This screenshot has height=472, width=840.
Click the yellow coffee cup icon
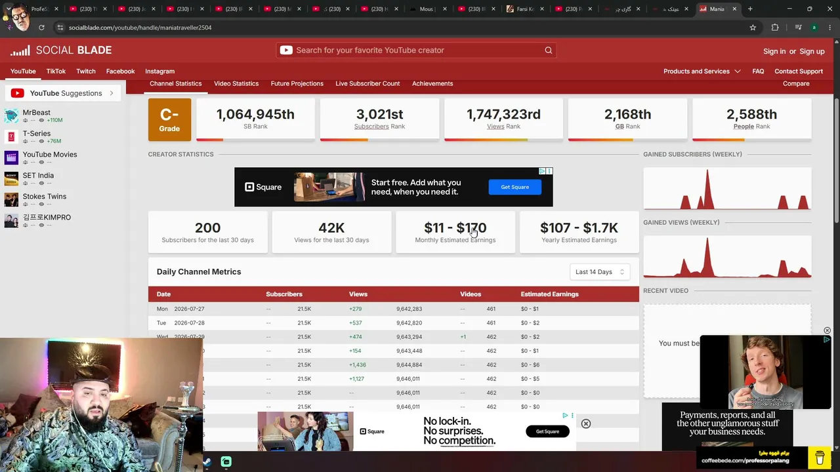[820, 457]
